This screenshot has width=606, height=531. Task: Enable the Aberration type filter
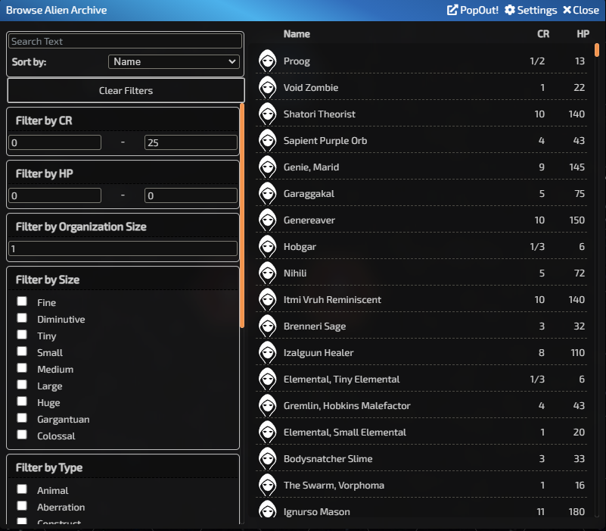point(22,507)
